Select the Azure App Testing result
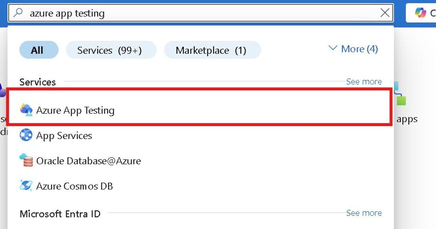Viewport: 436px width, 229px height. [x=75, y=110]
